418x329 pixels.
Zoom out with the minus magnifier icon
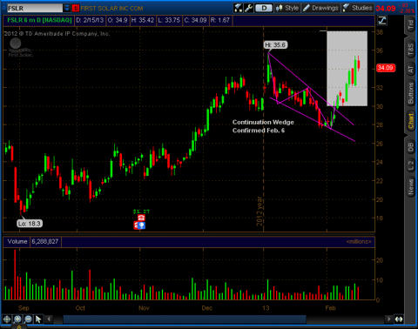[x=28, y=319]
